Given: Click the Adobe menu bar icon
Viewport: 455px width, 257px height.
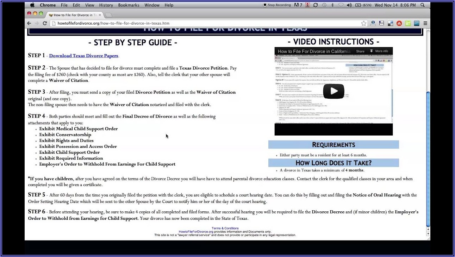Looking at the screenshot, I should pyautogui.click(x=298, y=5).
